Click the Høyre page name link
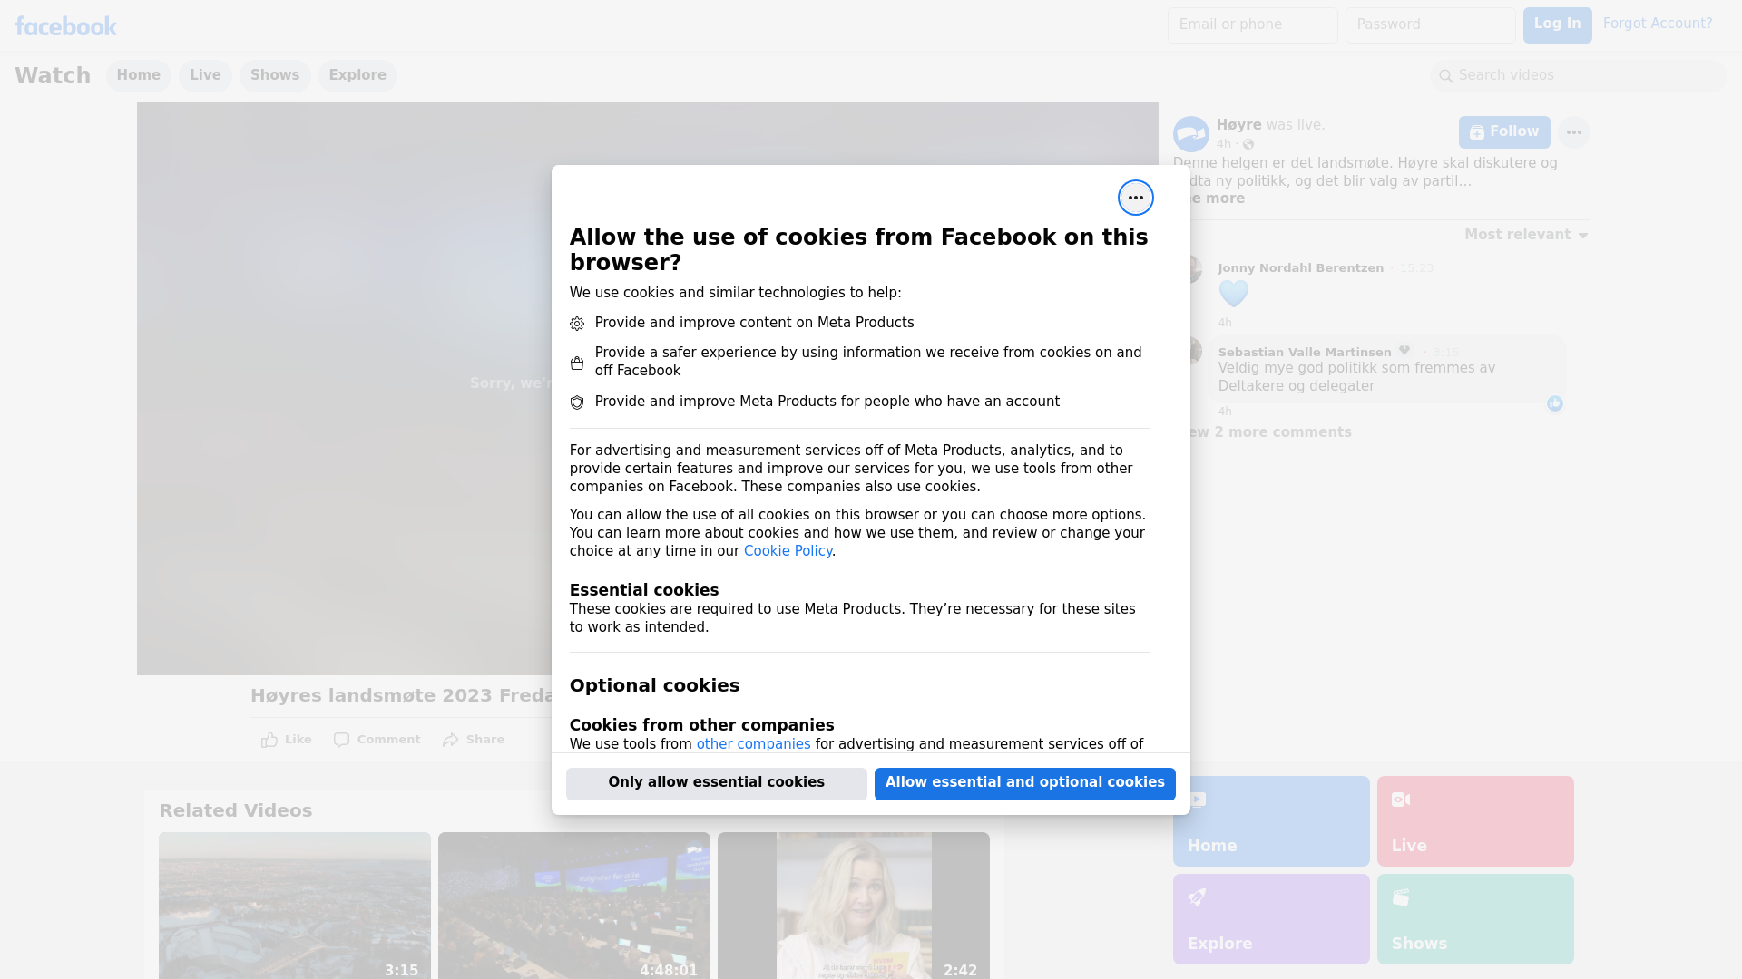 point(1238,125)
